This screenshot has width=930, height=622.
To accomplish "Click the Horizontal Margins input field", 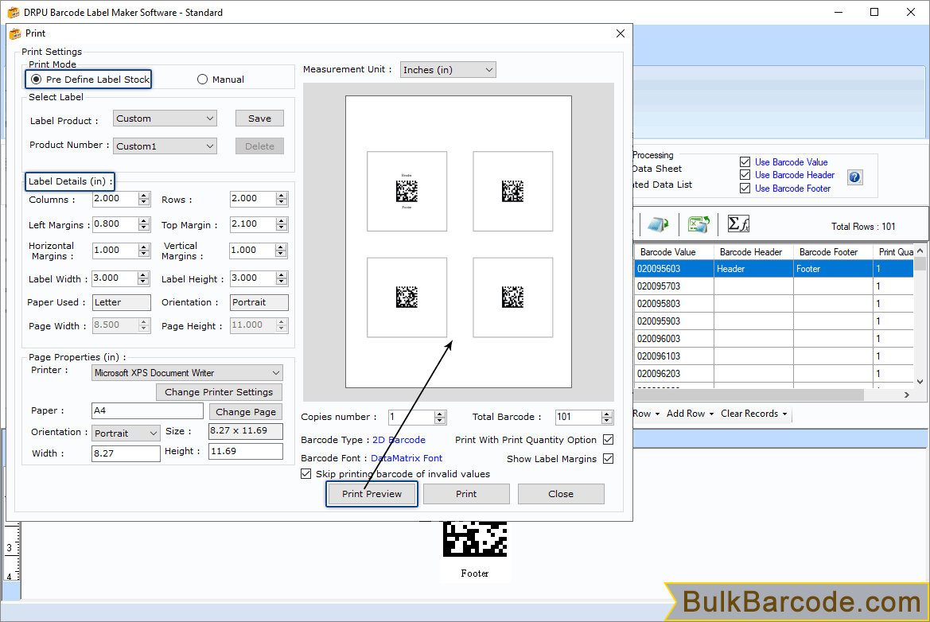I will pyautogui.click(x=115, y=251).
